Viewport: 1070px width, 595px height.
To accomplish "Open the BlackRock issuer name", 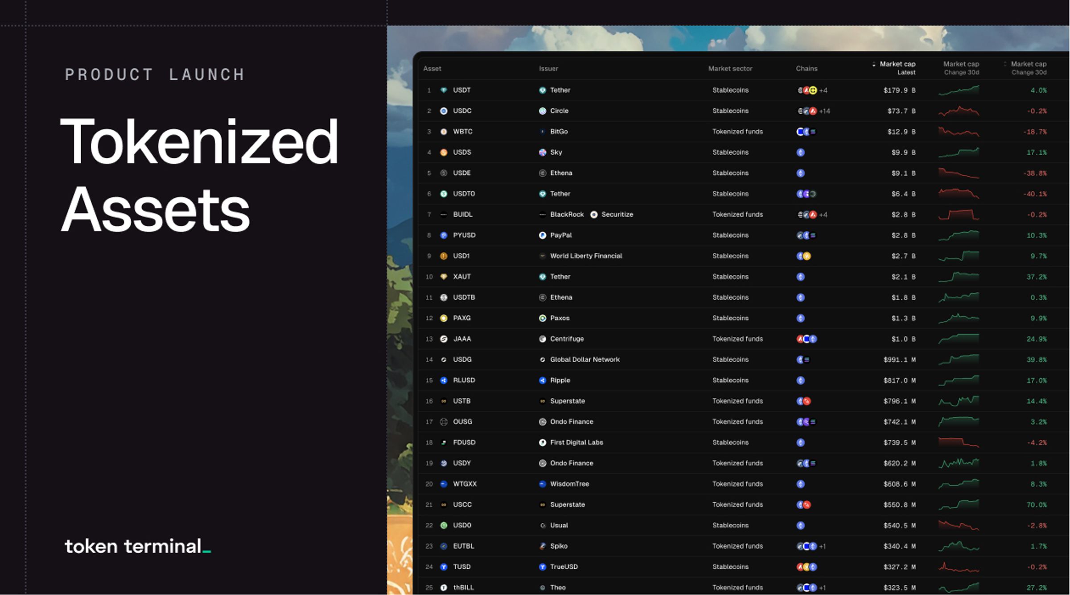I will [567, 215].
